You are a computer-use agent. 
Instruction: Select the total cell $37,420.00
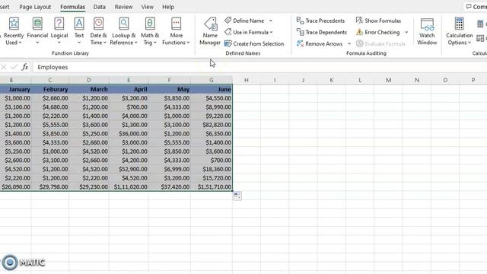click(x=169, y=187)
